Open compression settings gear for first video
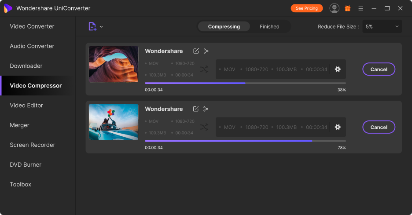The image size is (412, 215). coord(338,69)
